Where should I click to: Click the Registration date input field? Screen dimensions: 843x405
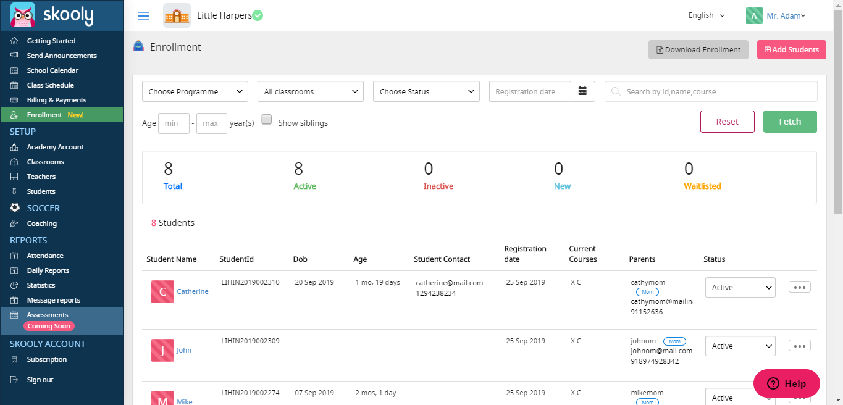(x=530, y=91)
